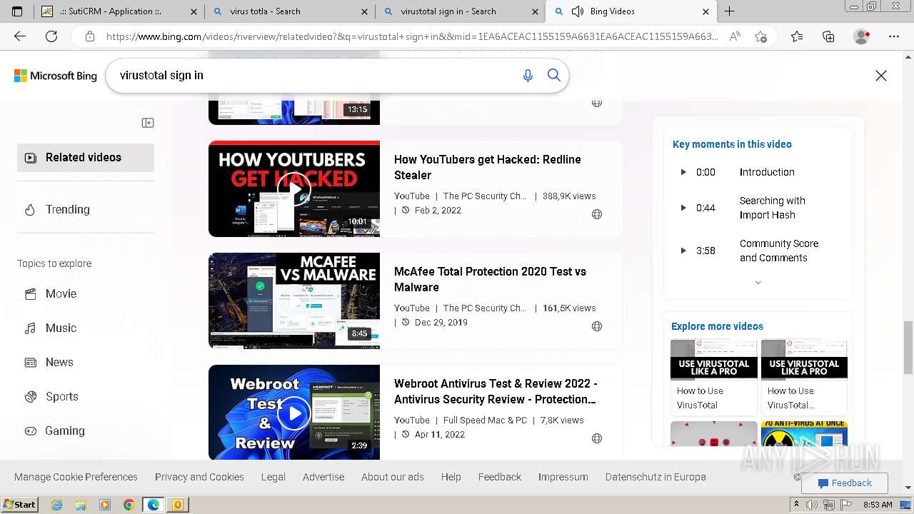This screenshot has height=514, width=914.
Task: Select Related videos in sidebar
Action: tap(86, 158)
